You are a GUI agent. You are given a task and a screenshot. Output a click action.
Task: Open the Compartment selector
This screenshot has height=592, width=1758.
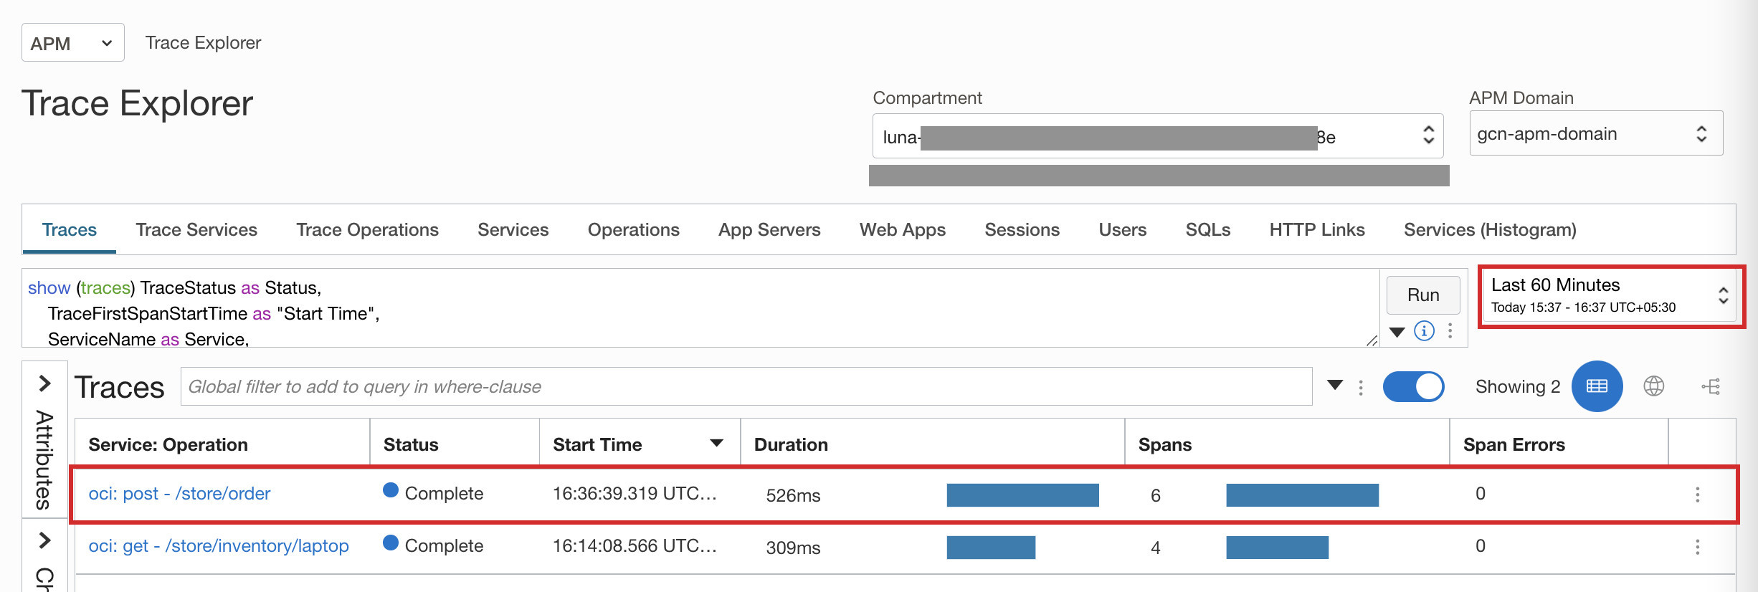pos(1157,136)
